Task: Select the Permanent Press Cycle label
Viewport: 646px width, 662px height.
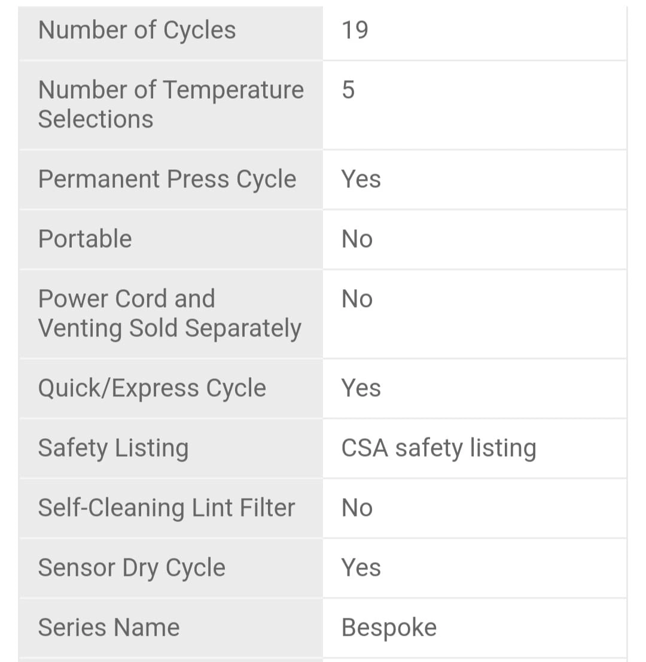Action: click(x=167, y=180)
